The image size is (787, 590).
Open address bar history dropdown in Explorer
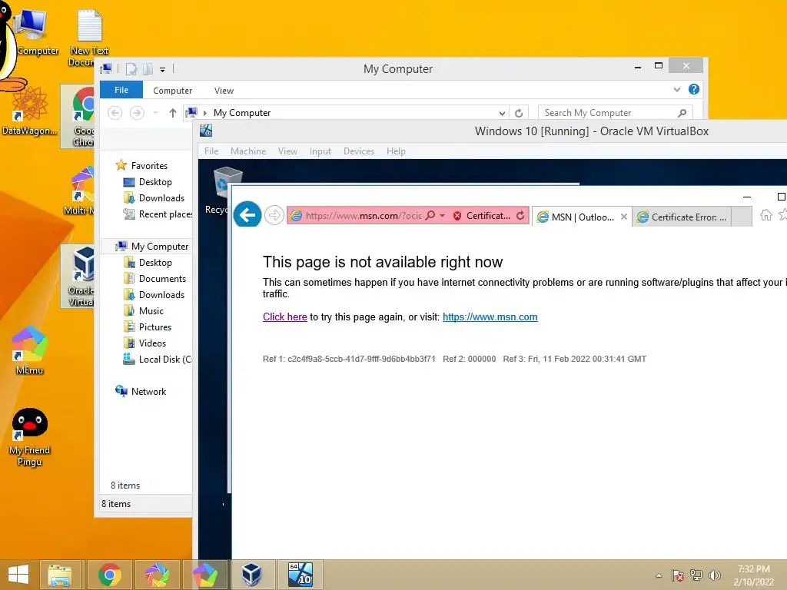pos(501,114)
